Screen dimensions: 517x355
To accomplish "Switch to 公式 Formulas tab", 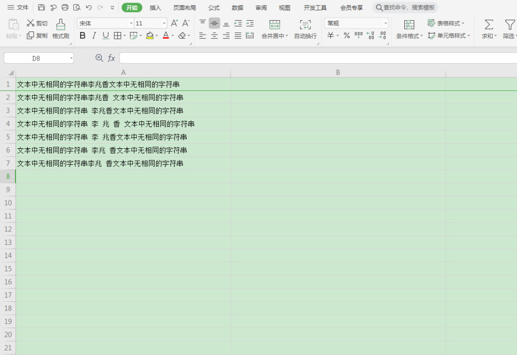I will pos(214,7).
